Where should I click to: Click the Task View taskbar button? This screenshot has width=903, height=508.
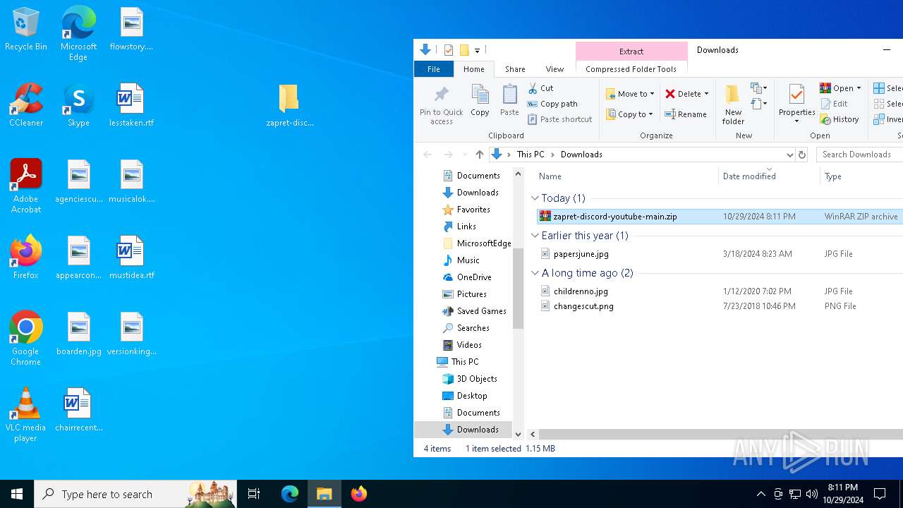click(254, 494)
